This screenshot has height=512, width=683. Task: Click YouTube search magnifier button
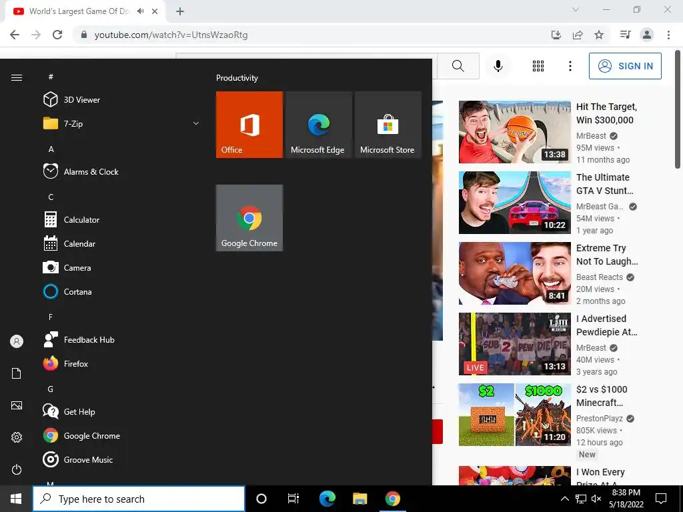(458, 66)
